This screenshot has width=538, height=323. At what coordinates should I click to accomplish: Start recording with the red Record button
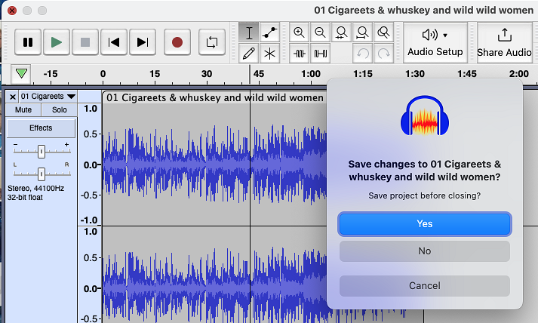pyautogui.click(x=177, y=42)
